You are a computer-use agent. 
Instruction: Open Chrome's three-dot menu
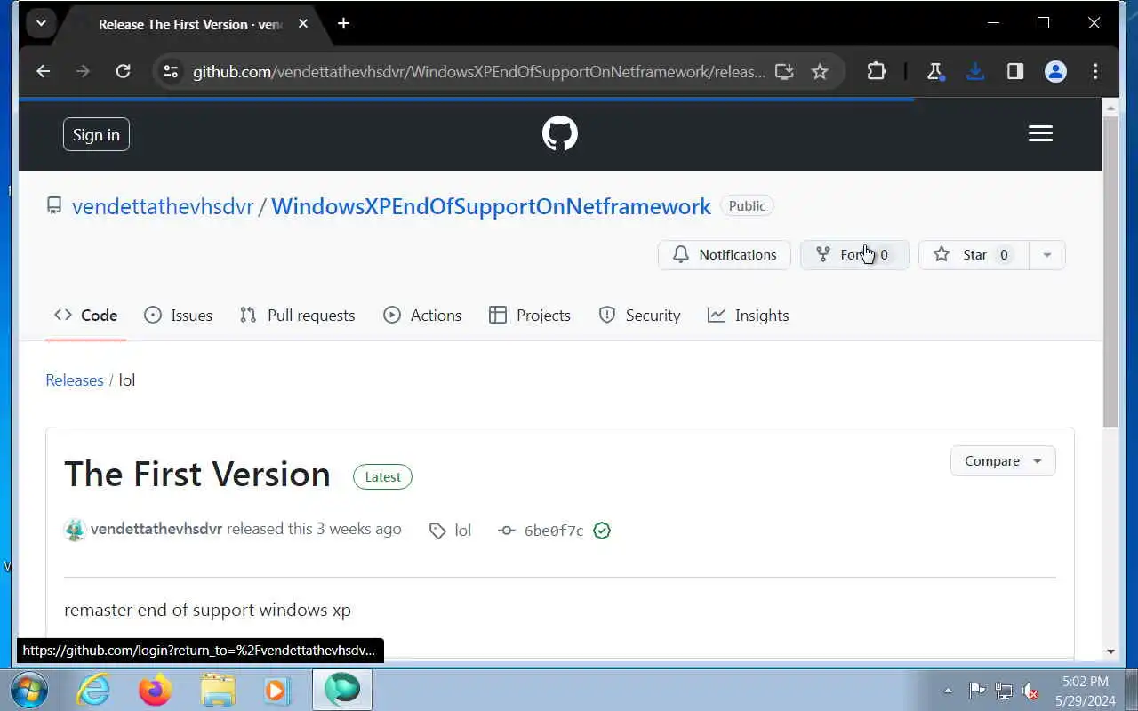tap(1095, 71)
